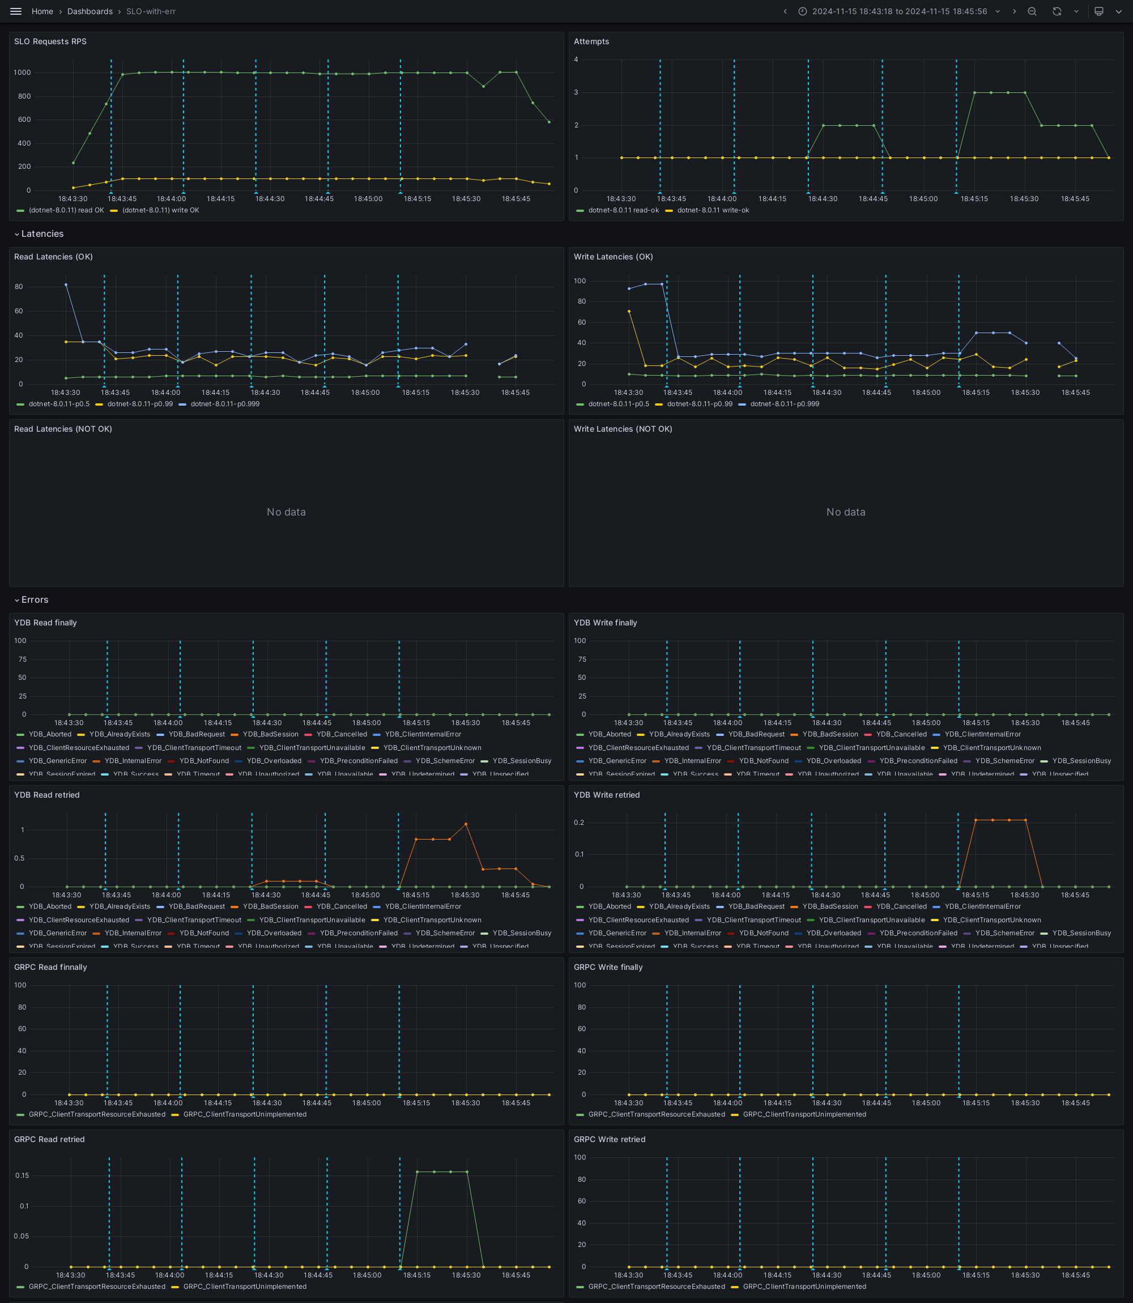Toggle dotnet-8.0.11 read-ok in Attempts legend
The image size is (1133, 1303).
623,211
